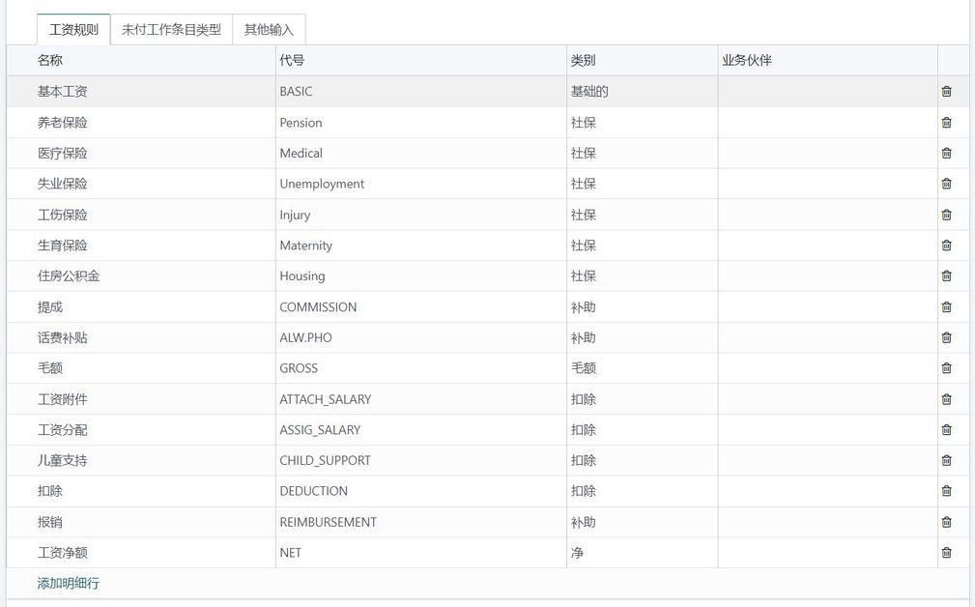This screenshot has width=975, height=607.
Task: Sort by the 名称 column header
Action: click(x=50, y=60)
